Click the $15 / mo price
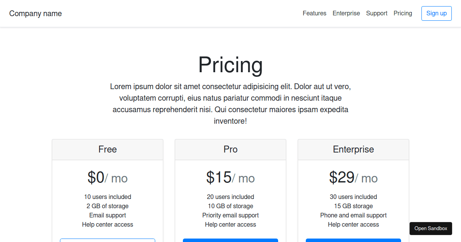Screen dimensions: 461x242 click(x=230, y=178)
